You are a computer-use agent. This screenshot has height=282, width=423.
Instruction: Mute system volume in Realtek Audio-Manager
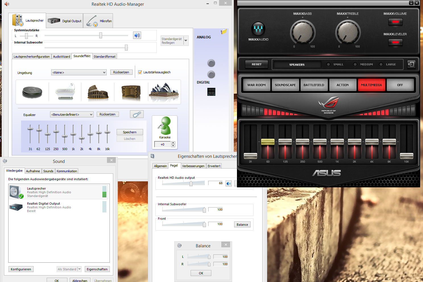click(137, 35)
